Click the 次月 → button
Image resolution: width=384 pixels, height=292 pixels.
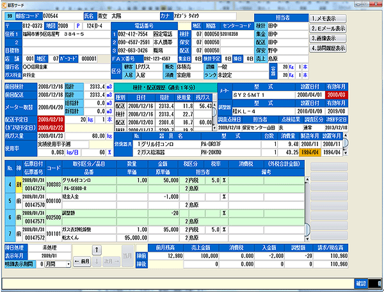tap(111, 261)
